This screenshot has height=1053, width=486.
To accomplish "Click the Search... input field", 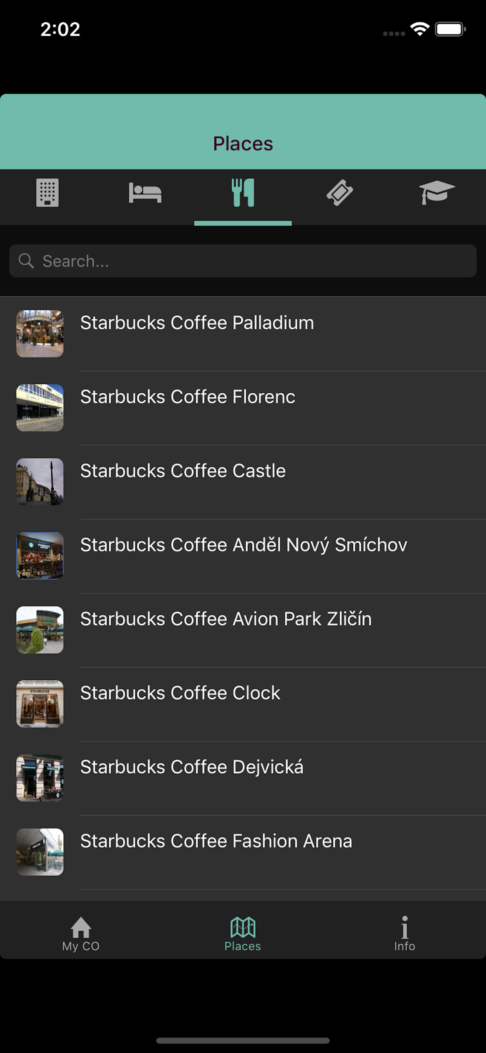I will (x=243, y=261).
